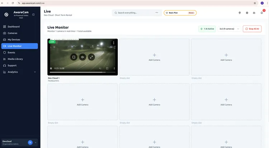Click the Events shield icon
The height and width of the screenshot is (148, 269).
[x=5, y=52]
